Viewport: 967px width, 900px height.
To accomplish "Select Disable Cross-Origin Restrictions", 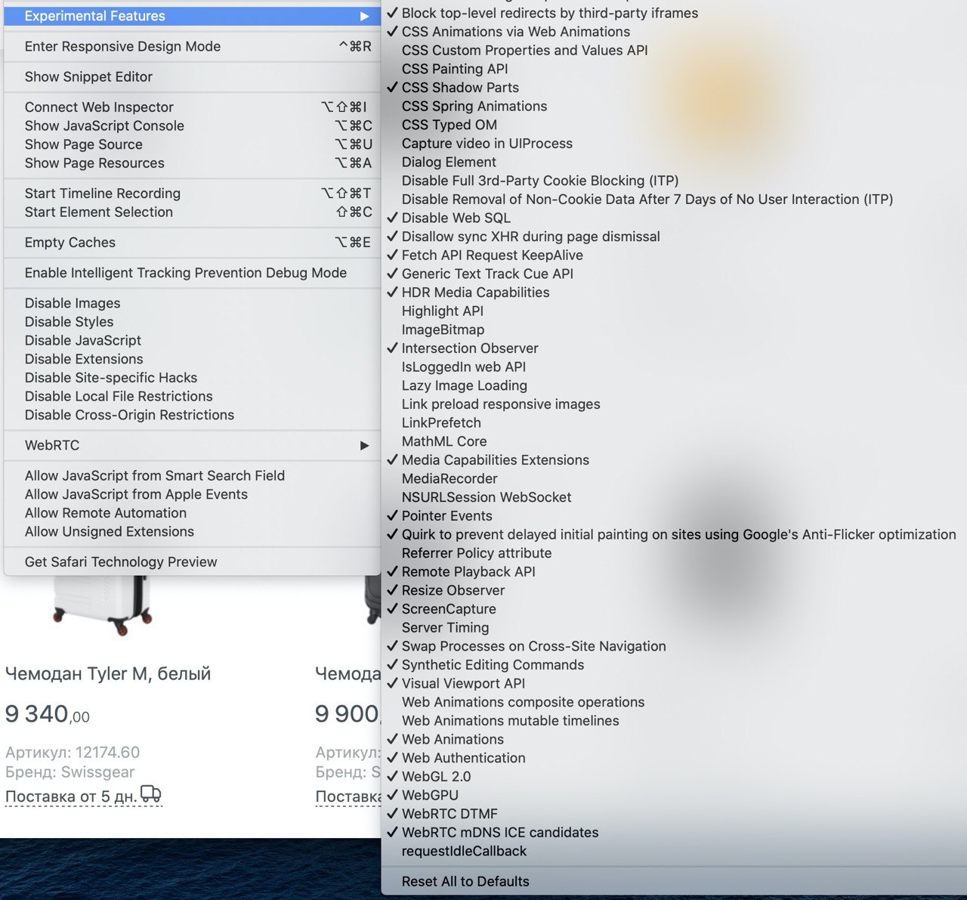I will point(192,415).
